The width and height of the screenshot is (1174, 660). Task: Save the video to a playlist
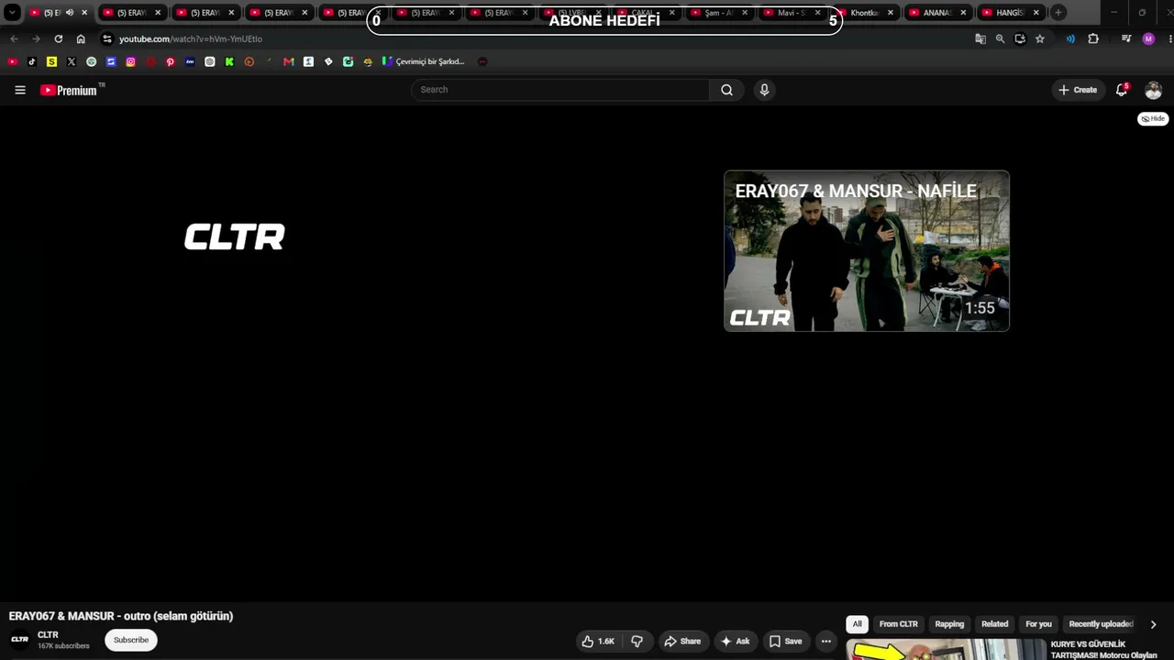[786, 642]
